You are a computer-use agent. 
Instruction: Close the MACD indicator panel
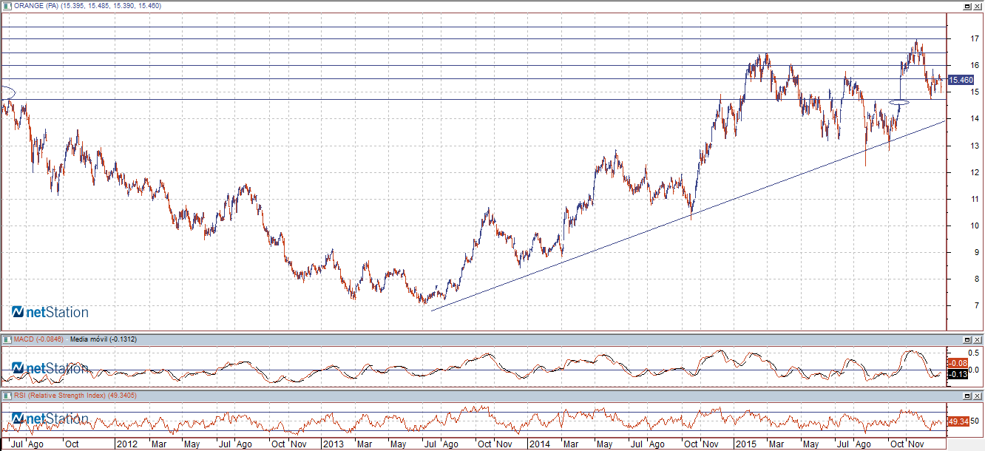coord(977,339)
